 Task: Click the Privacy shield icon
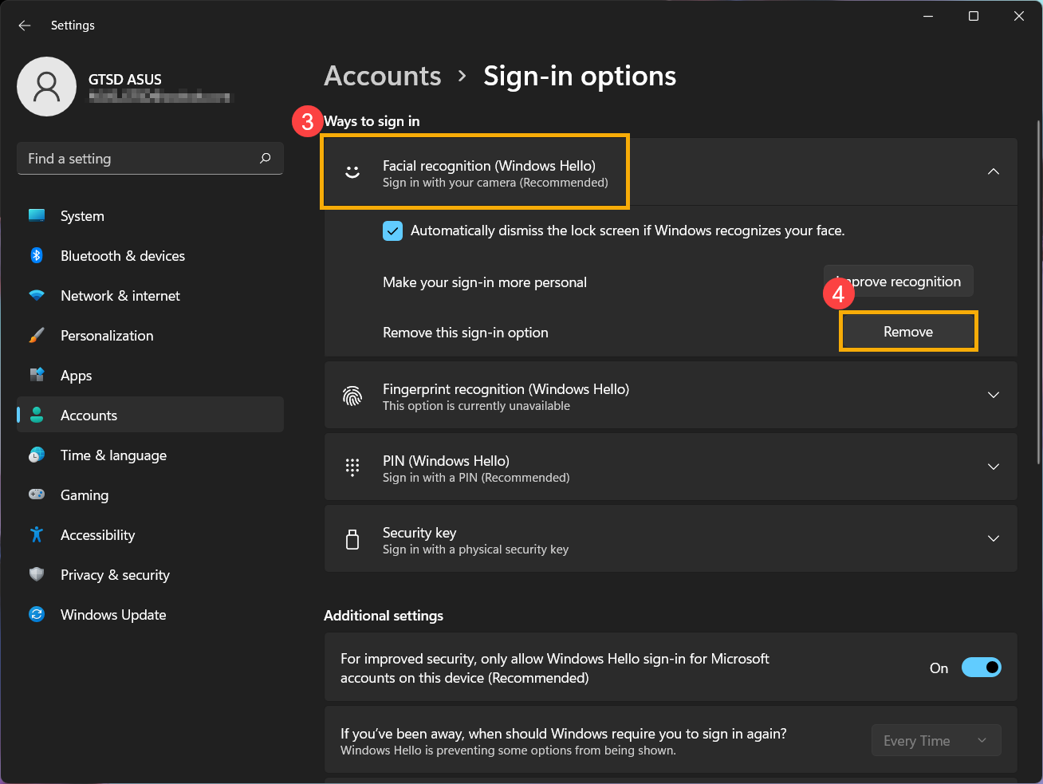tap(37, 574)
